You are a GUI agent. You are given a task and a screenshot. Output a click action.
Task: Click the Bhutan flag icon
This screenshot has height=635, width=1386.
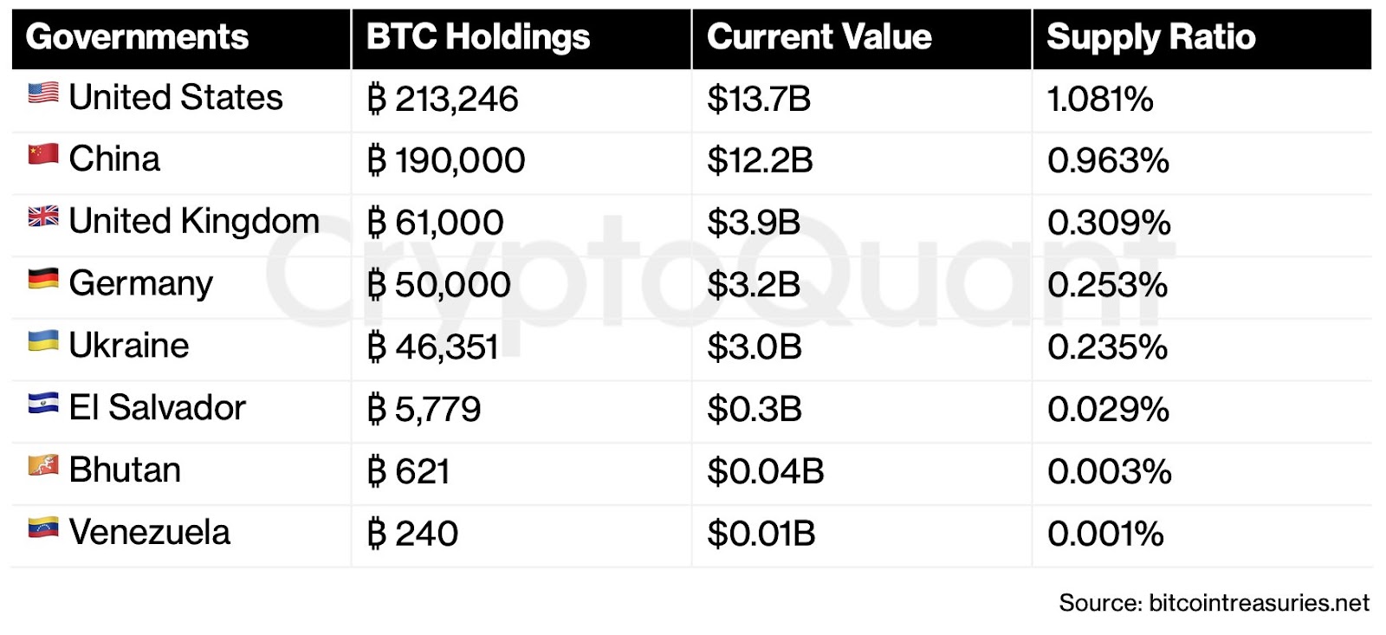point(43,466)
